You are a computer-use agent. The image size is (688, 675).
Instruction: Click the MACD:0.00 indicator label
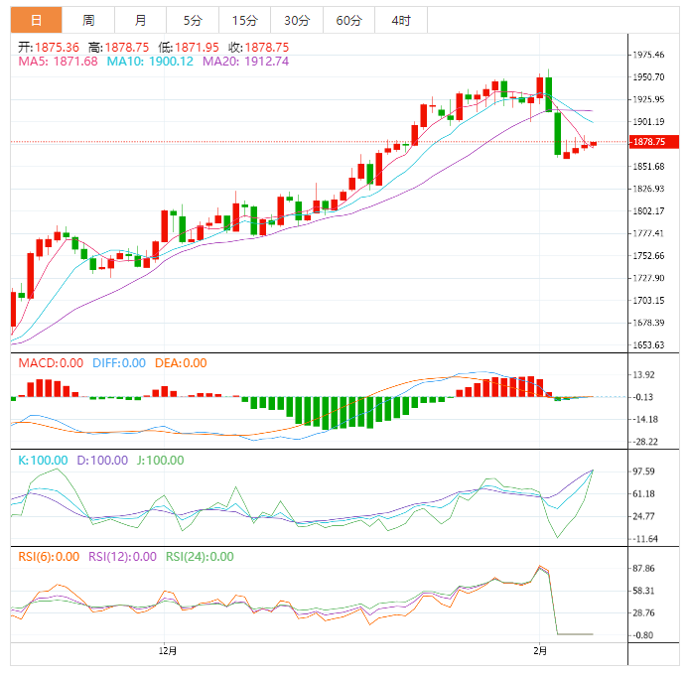click(x=51, y=363)
